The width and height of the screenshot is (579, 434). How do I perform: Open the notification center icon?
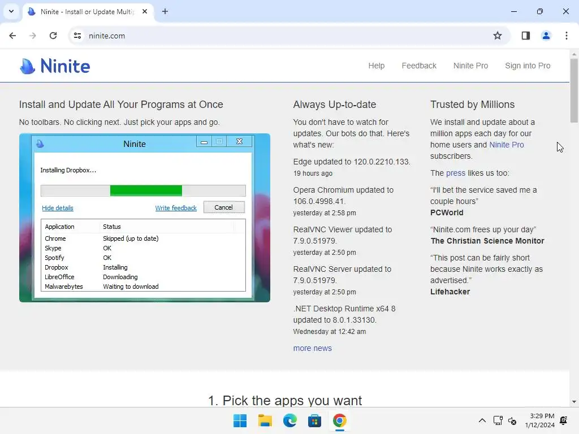click(x=564, y=420)
